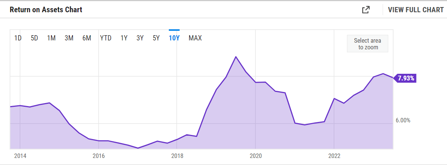Click the chart line's highest peak in 2019
This screenshot has height=165, width=447.
pyautogui.click(x=236, y=57)
